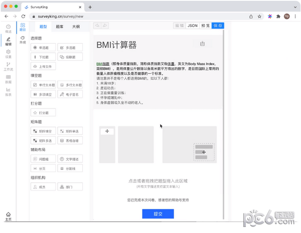Add a 打分题 rating question
The height and width of the screenshot is (233, 301).
coord(43,113)
